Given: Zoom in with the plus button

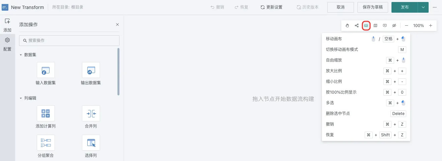Looking at the screenshot, I should coord(431,26).
